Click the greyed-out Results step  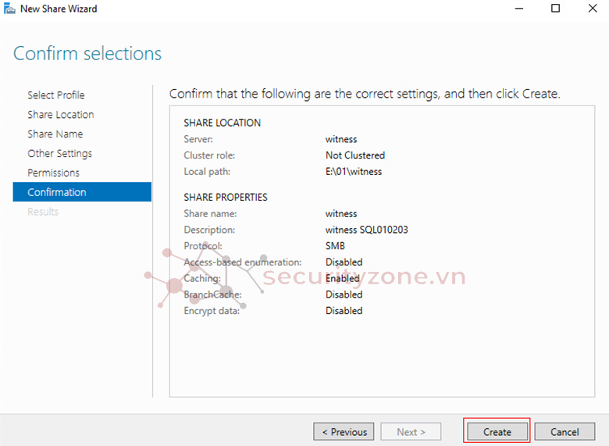43,212
